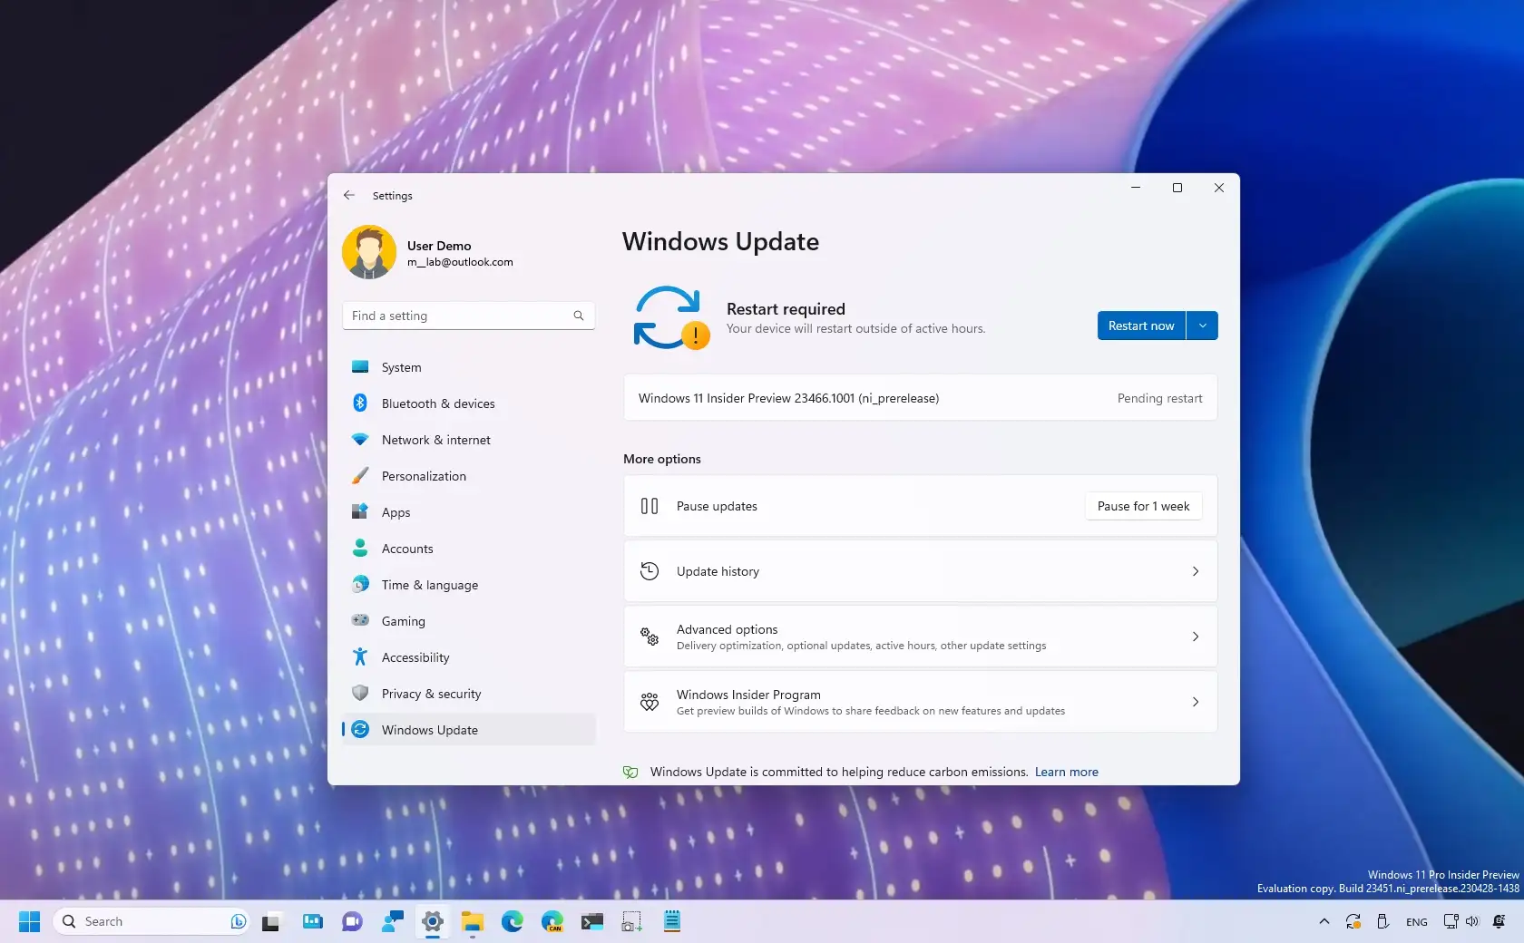Click the chevron on the Windows Insider Program row
This screenshot has height=943, width=1524.
coord(1196,702)
